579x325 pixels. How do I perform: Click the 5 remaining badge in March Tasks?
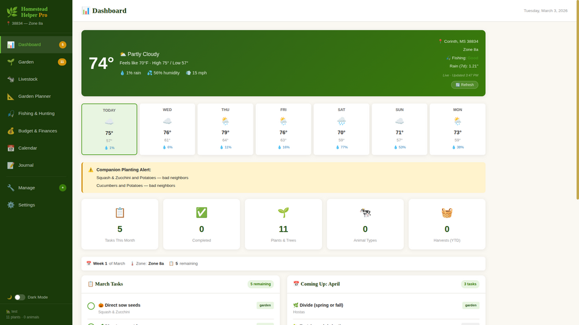(260, 284)
